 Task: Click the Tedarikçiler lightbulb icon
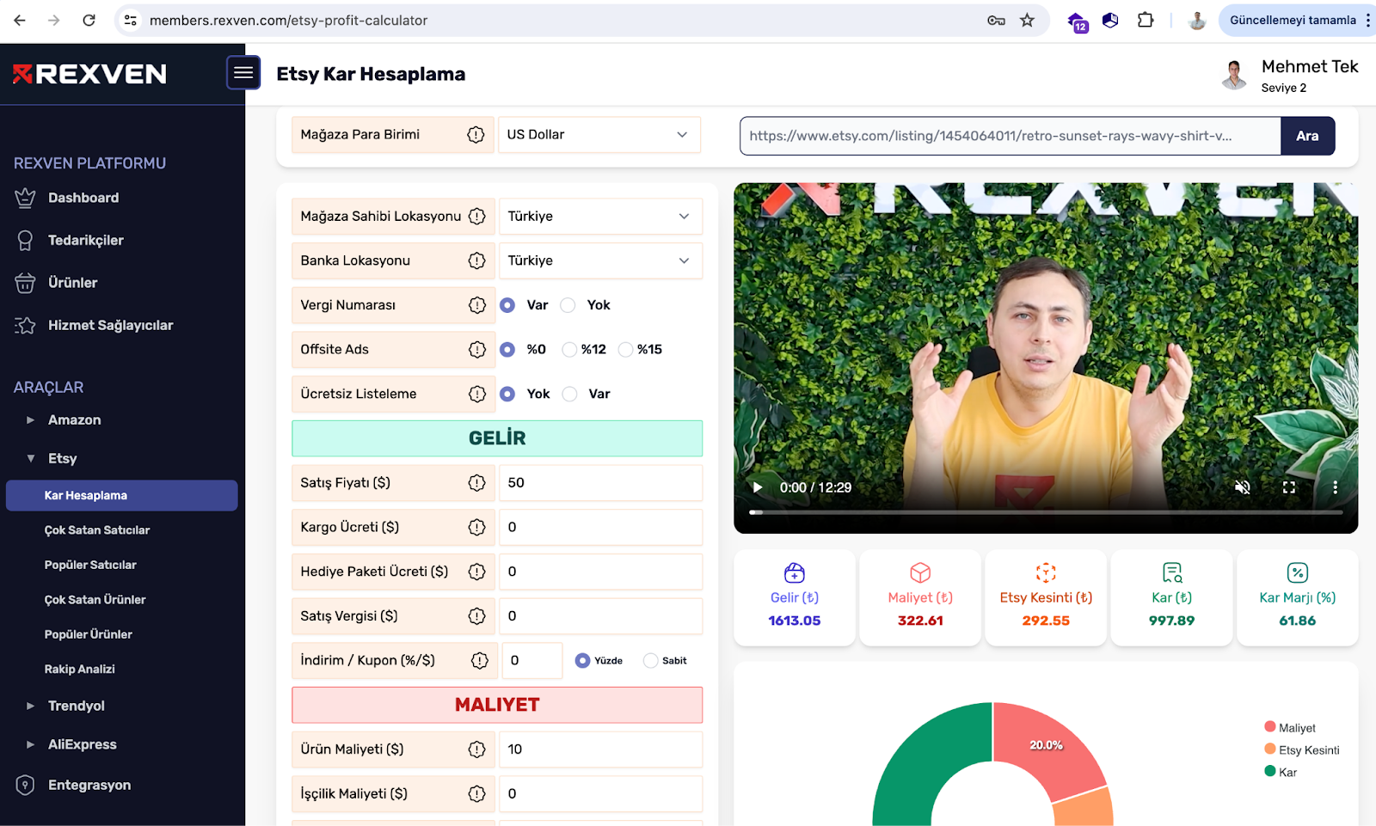click(x=25, y=241)
